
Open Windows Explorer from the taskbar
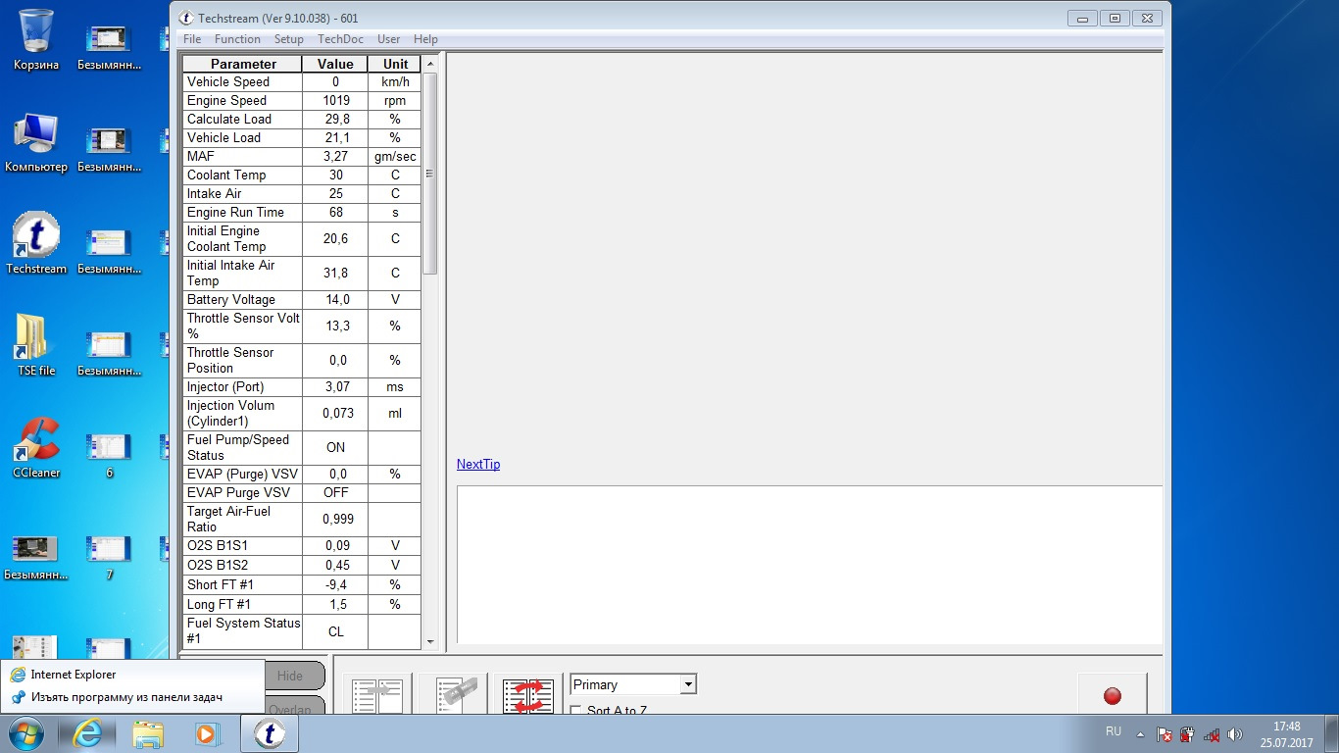click(x=148, y=733)
